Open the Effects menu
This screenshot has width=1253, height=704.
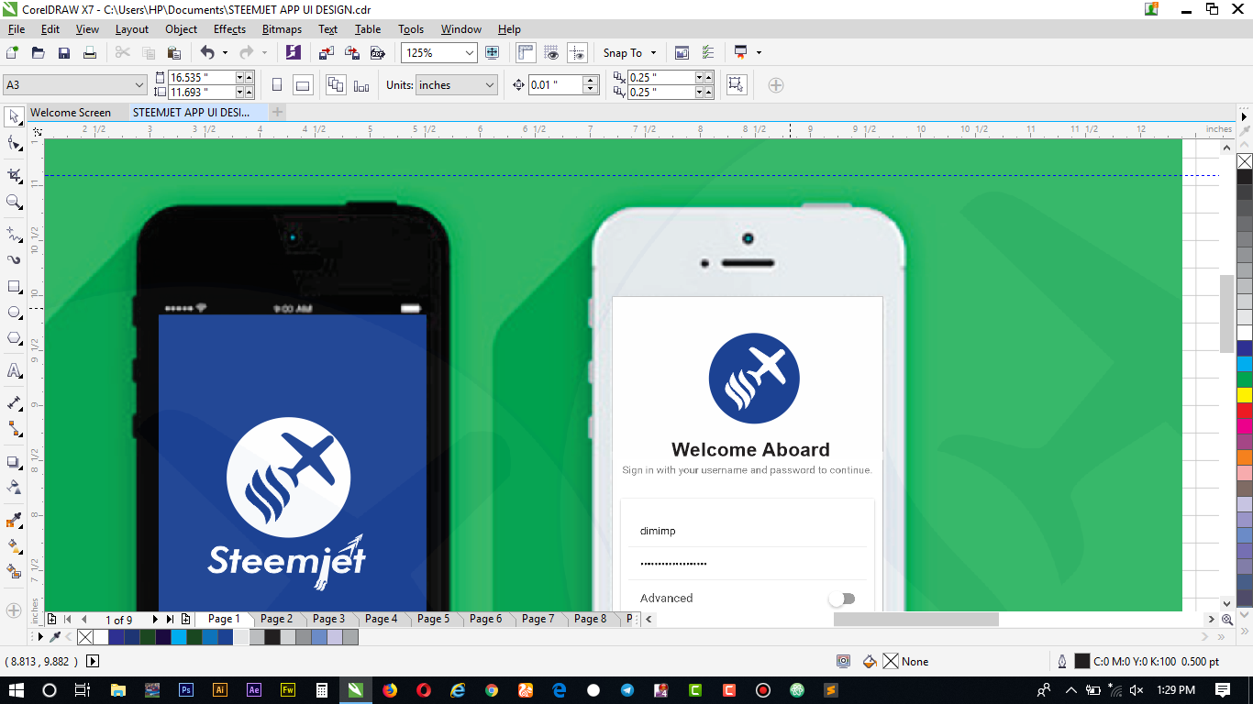229,29
